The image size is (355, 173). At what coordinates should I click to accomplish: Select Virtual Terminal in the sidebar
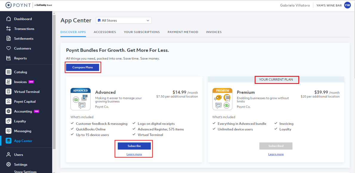pyautogui.click(x=27, y=92)
